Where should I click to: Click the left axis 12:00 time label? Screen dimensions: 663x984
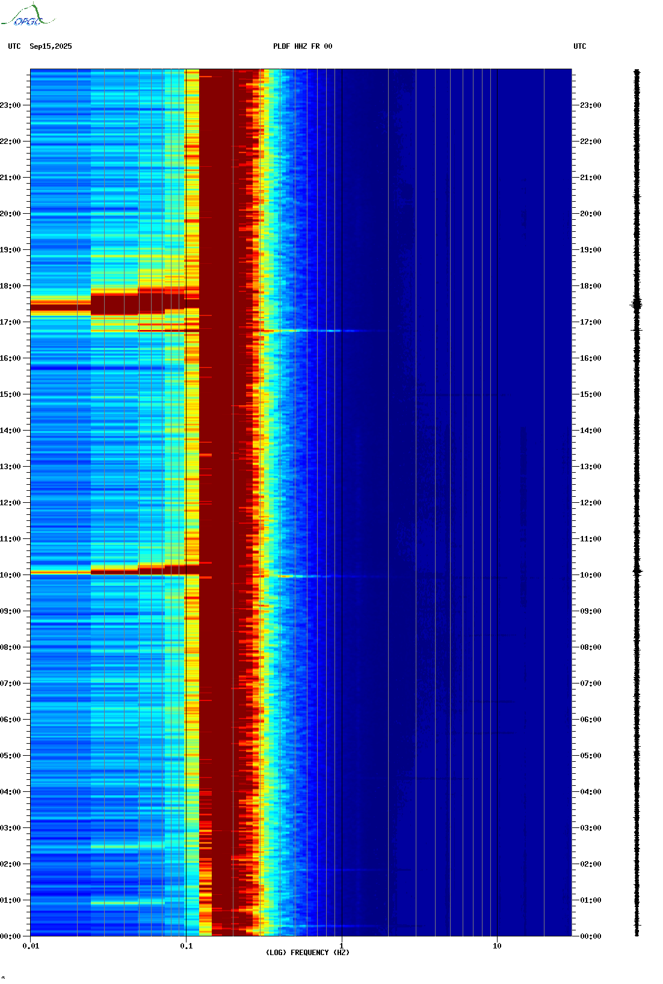[x=10, y=503]
